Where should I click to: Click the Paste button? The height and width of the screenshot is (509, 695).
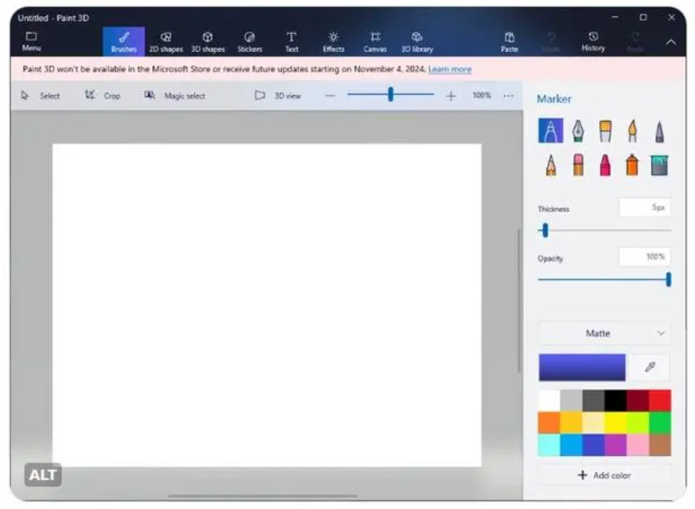(x=509, y=42)
